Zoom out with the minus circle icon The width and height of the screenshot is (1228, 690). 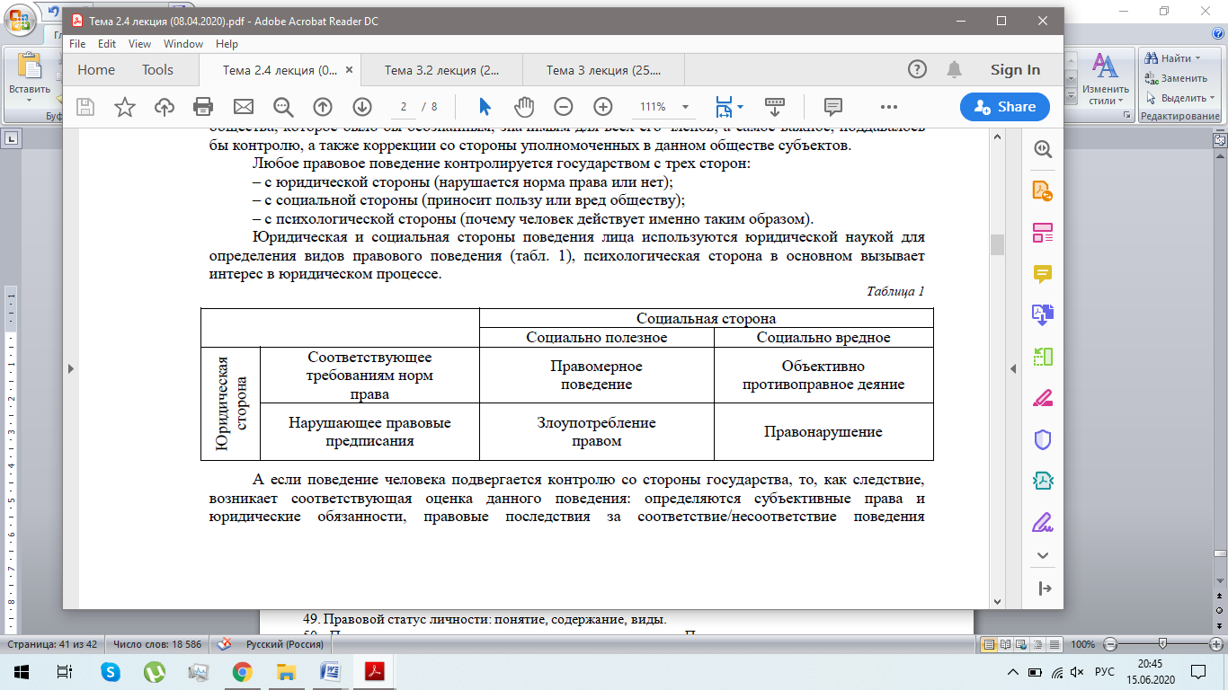[x=564, y=107]
